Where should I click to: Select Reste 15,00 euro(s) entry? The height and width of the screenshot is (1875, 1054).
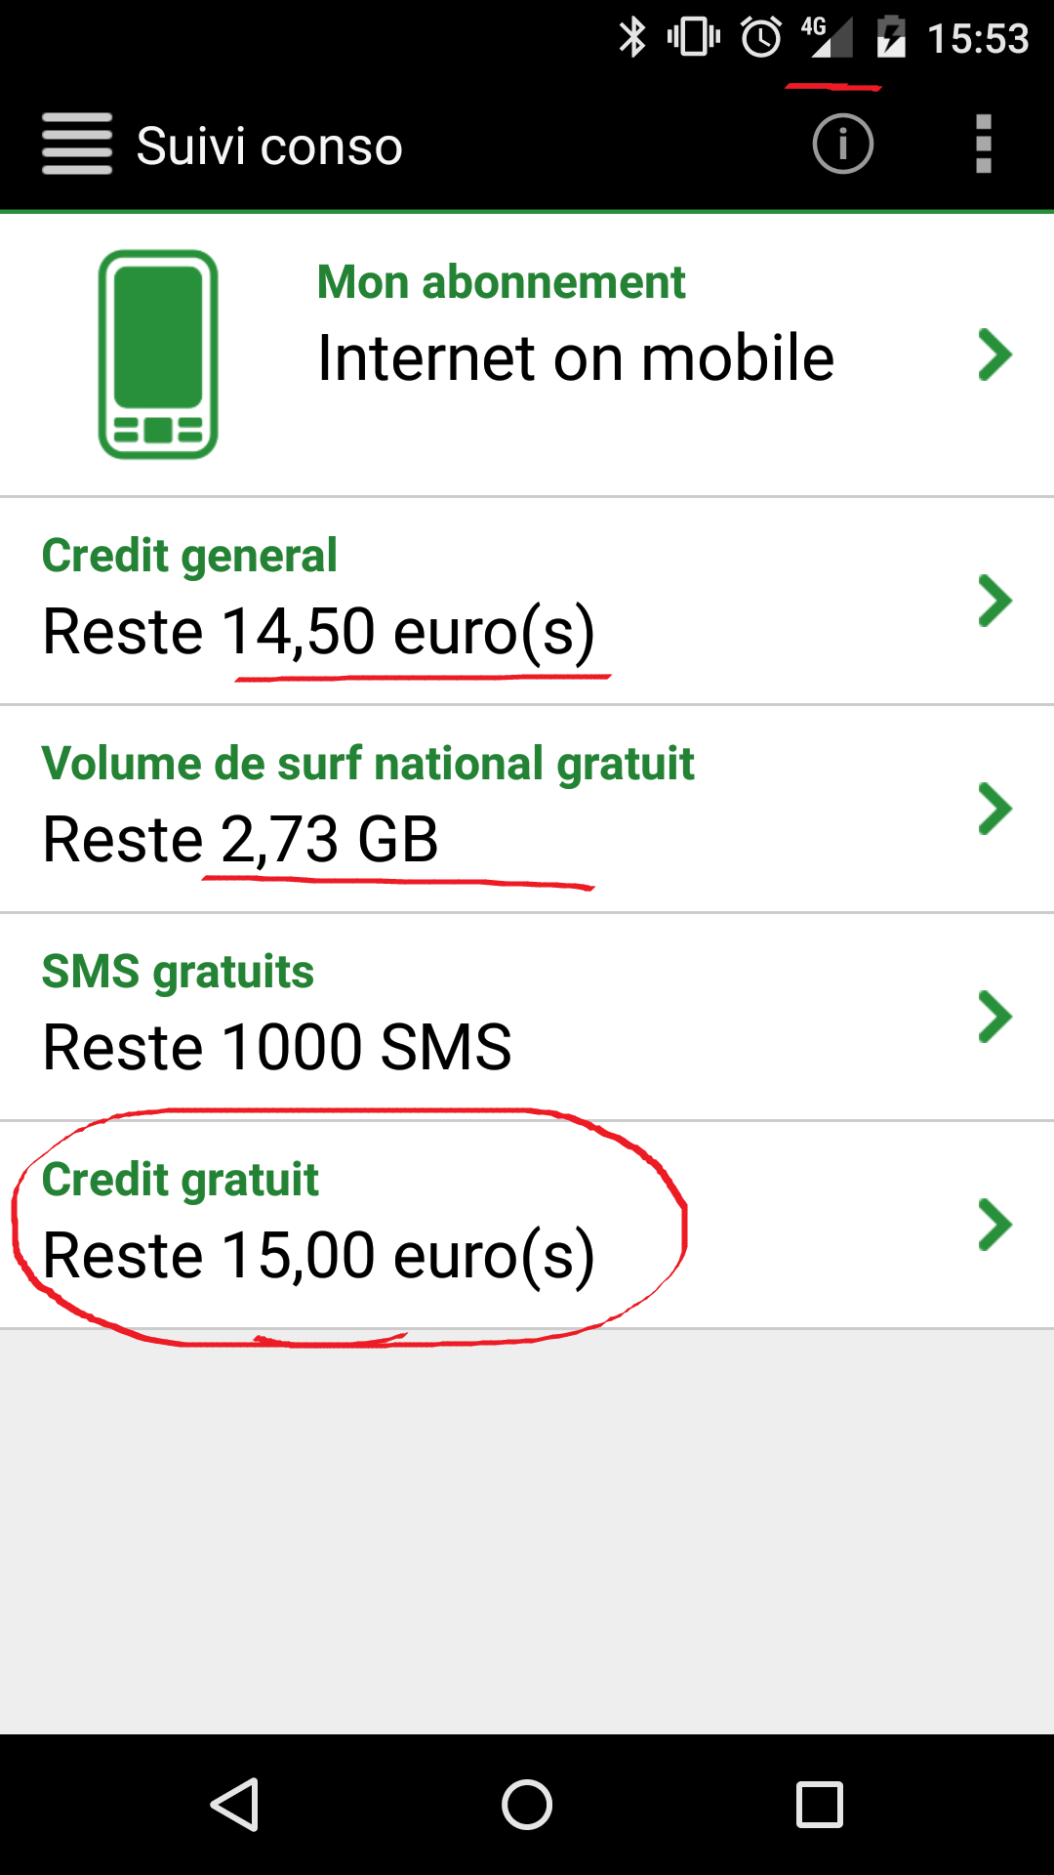click(x=318, y=1255)
